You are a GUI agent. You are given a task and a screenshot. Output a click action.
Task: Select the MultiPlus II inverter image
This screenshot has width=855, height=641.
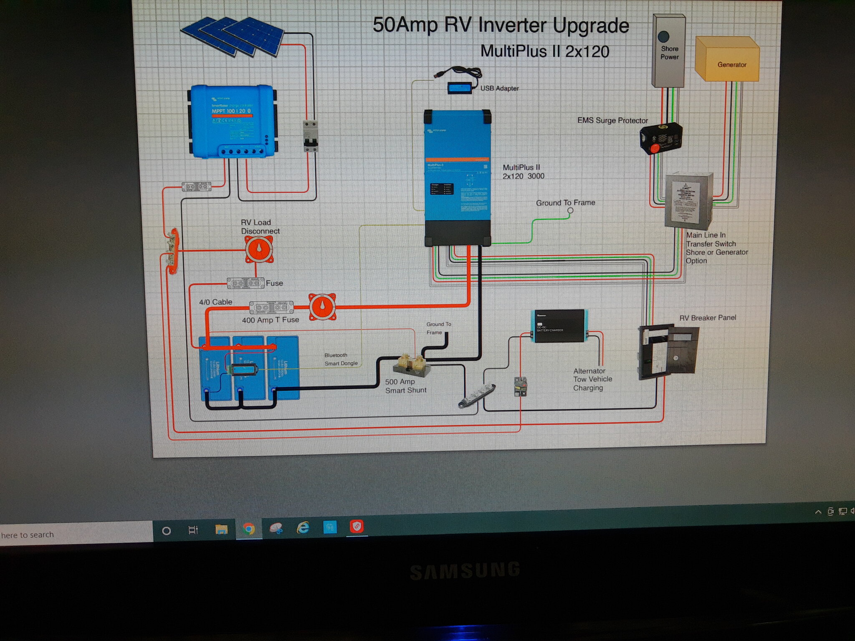click(x=458, y=177)
